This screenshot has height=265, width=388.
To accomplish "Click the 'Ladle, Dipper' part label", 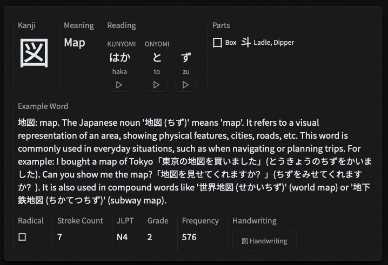I will tap(273, 43).
